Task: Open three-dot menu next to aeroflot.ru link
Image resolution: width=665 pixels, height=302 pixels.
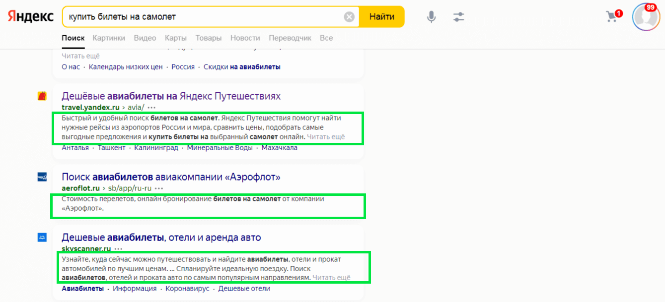Action: point(159,188)
